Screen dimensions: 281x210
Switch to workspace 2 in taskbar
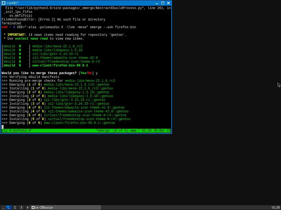pos(15,208)
